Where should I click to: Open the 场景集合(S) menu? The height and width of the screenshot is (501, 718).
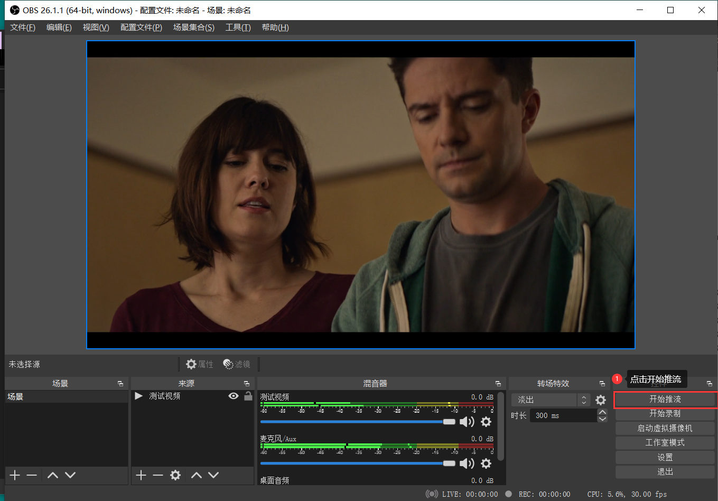(x=194, y=27)
